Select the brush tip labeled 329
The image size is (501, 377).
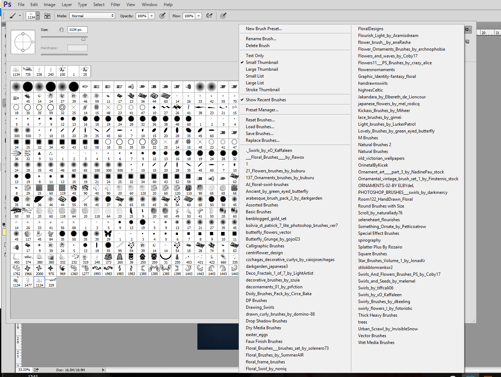tap(51, 282)
